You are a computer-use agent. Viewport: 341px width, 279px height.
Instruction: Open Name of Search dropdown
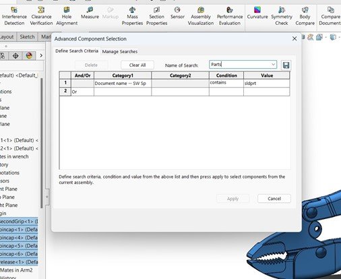pyautogui.click(x=273, y=65)
